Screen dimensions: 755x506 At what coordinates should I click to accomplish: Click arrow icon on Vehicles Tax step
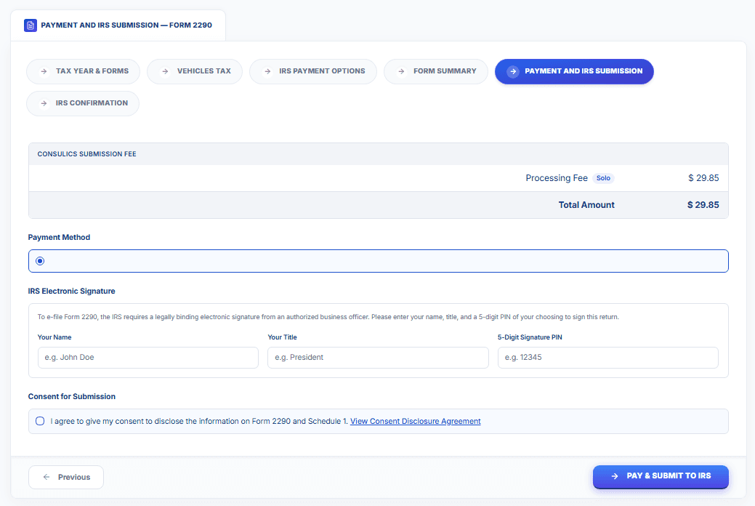tap(165, 71)
